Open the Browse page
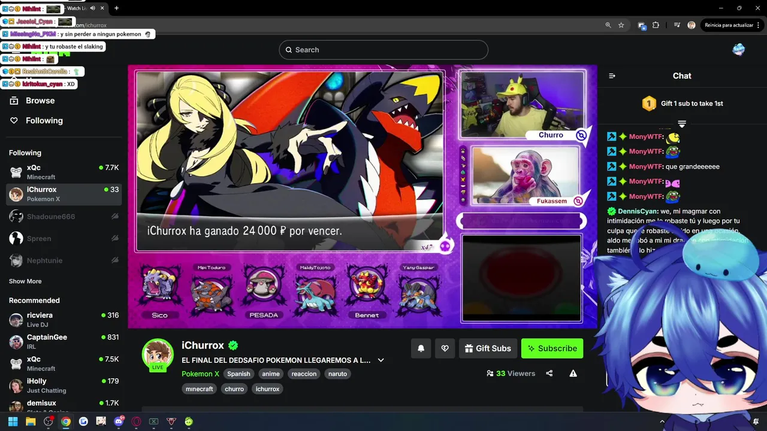Image resolution: width=767 pixels, height=431 pixels. [40, 101]
